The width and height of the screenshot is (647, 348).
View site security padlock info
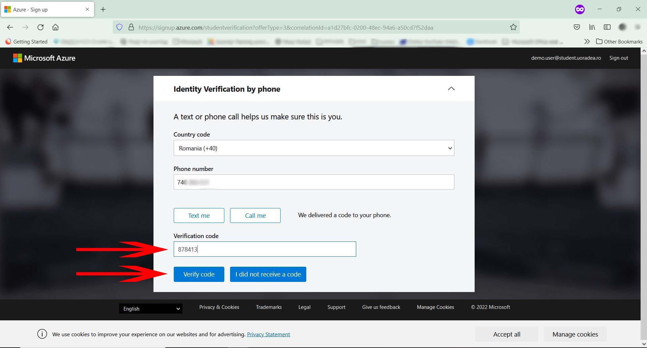(131, 27)
